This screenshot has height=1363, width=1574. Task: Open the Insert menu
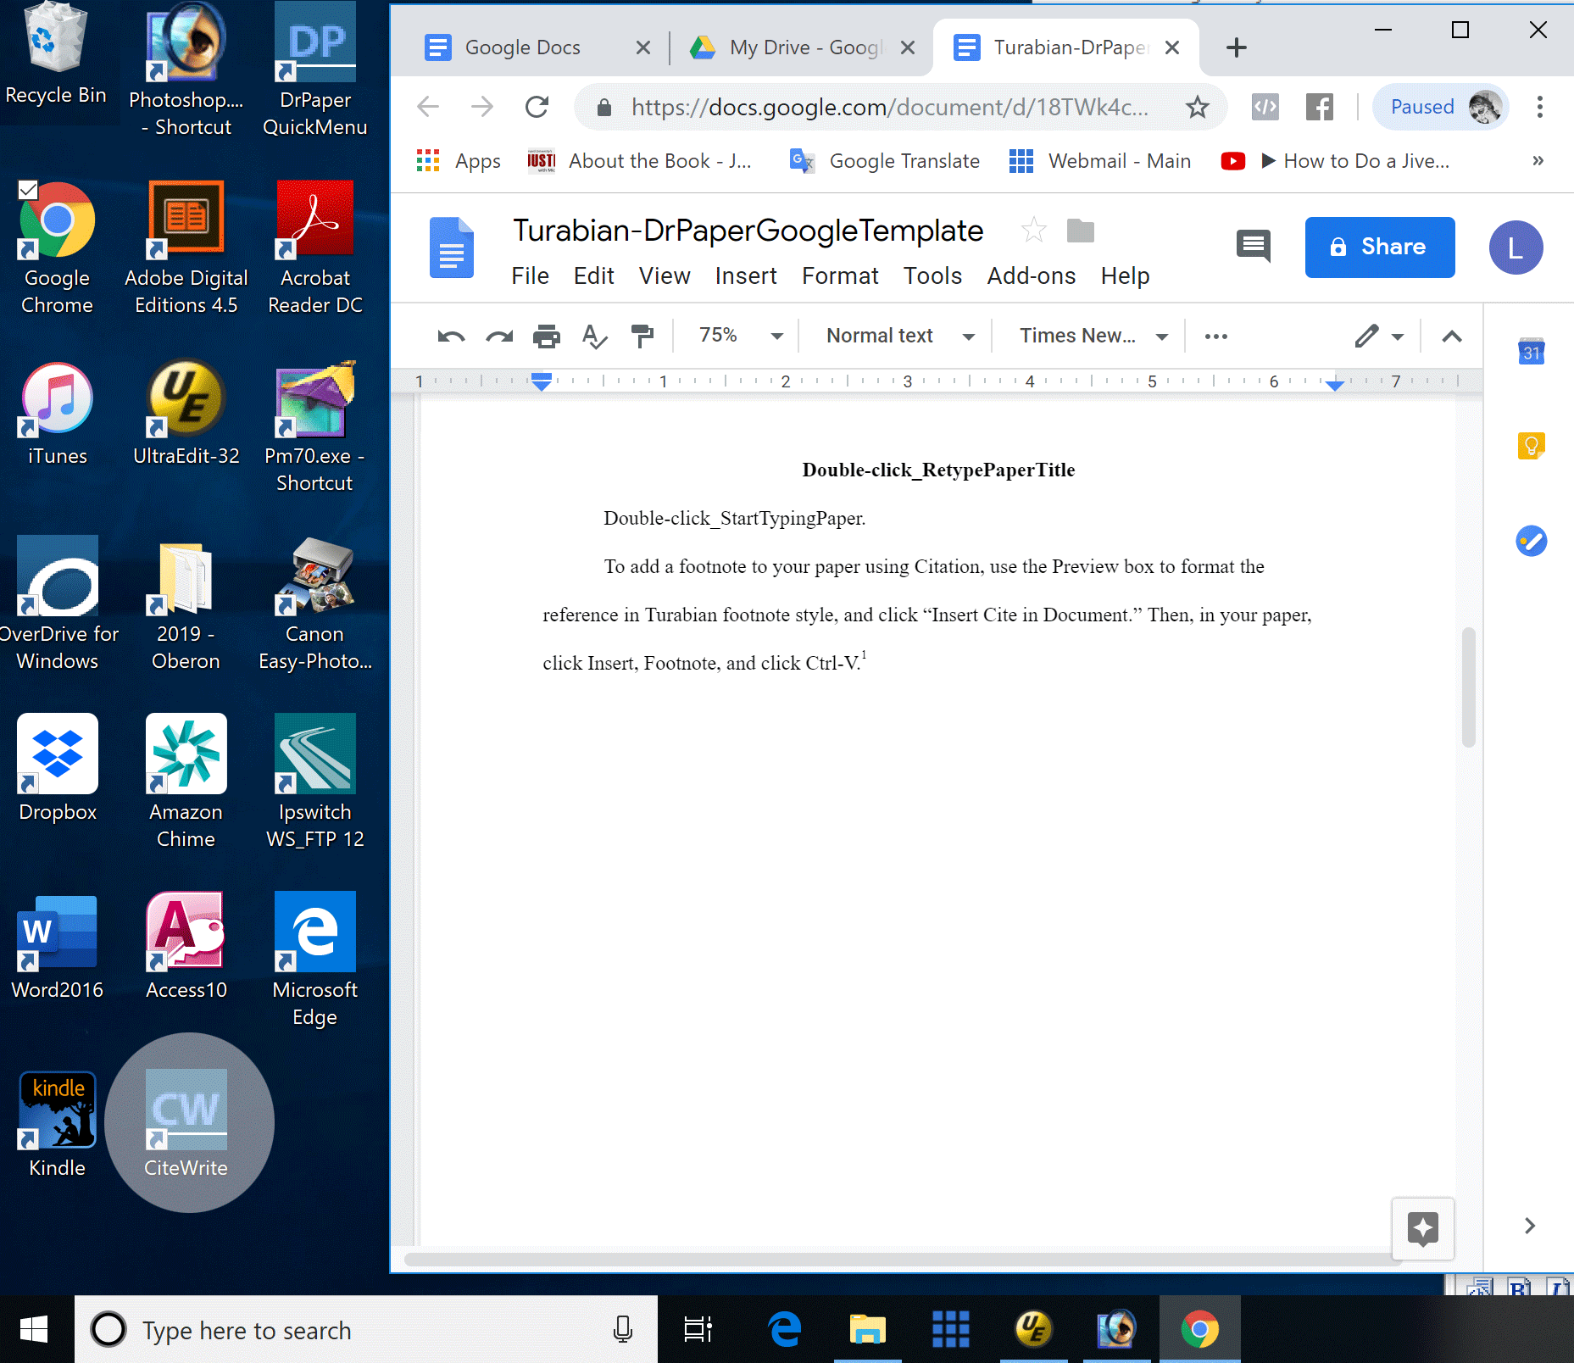click(x=745, y=276)
